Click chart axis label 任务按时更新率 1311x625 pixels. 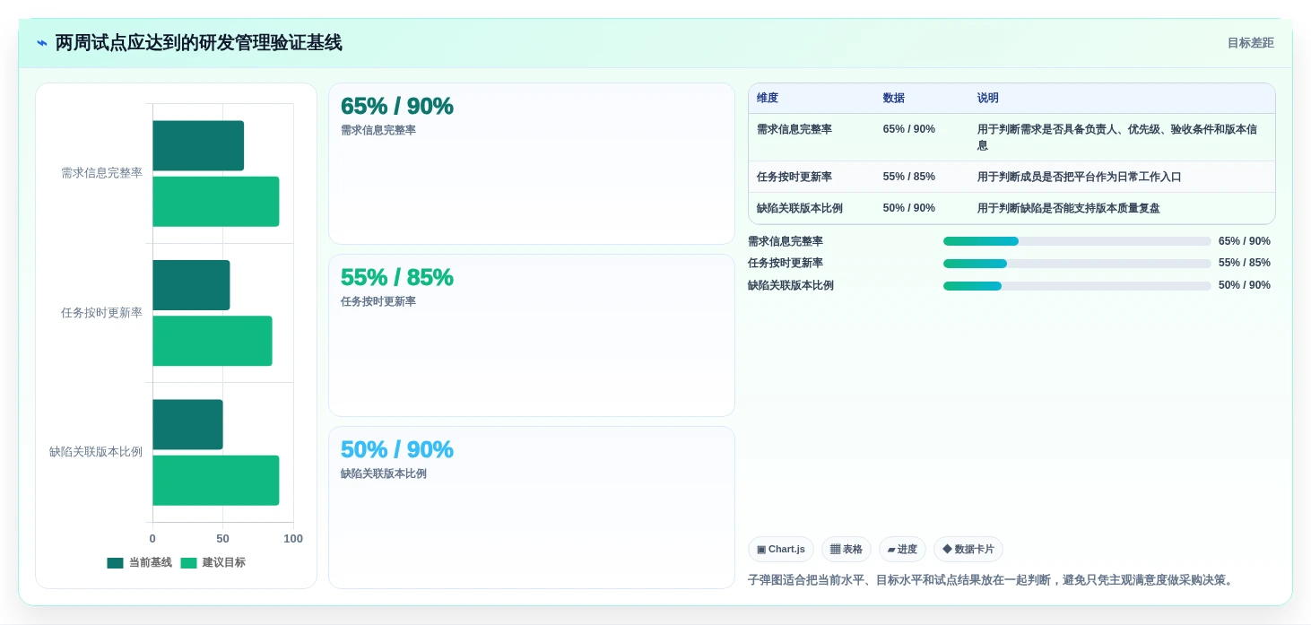tap(101, 313)
